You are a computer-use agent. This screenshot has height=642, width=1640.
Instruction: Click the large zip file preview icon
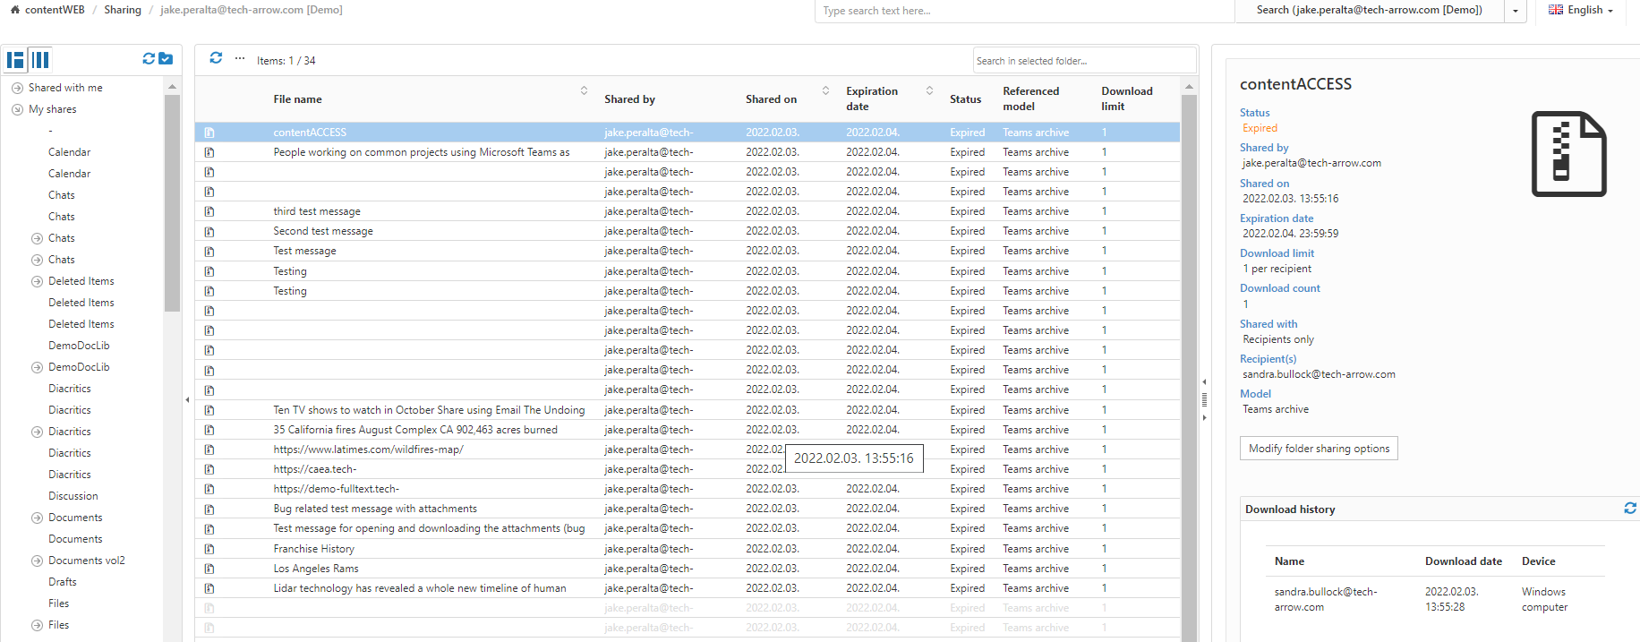(x=1568, y=154)
